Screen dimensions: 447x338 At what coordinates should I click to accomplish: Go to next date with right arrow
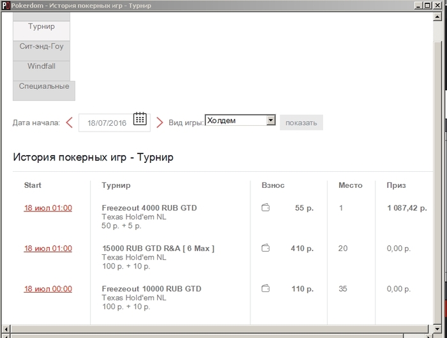160,123
